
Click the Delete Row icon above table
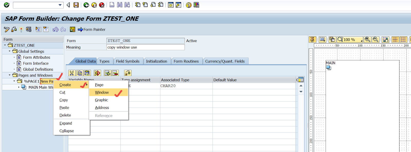[115, 73]
